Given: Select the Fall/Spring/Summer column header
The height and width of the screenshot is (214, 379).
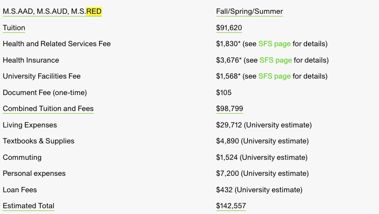Looking at the screenshot, I should (249, 12).
